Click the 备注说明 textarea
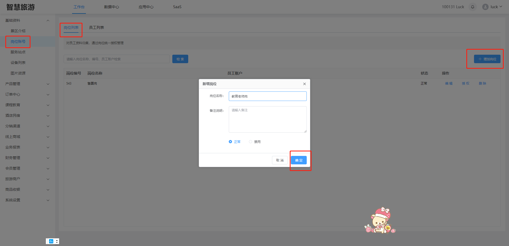Screen dimensions: 509x246 pyautogui.click(x=267, y=119)
